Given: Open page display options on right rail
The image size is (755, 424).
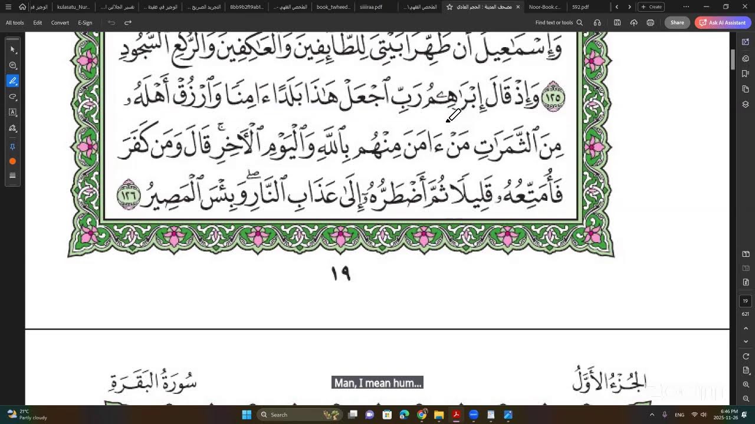Looking at the screenshot, I should pyautogui.click(x=746, y=370).
